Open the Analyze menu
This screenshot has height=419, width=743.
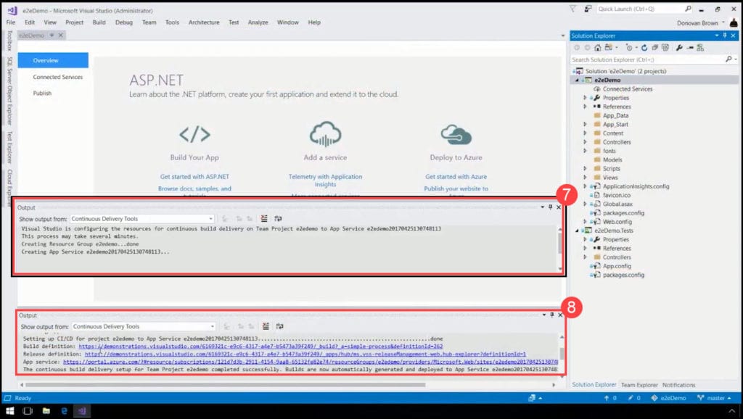click(x=258, y=22)
